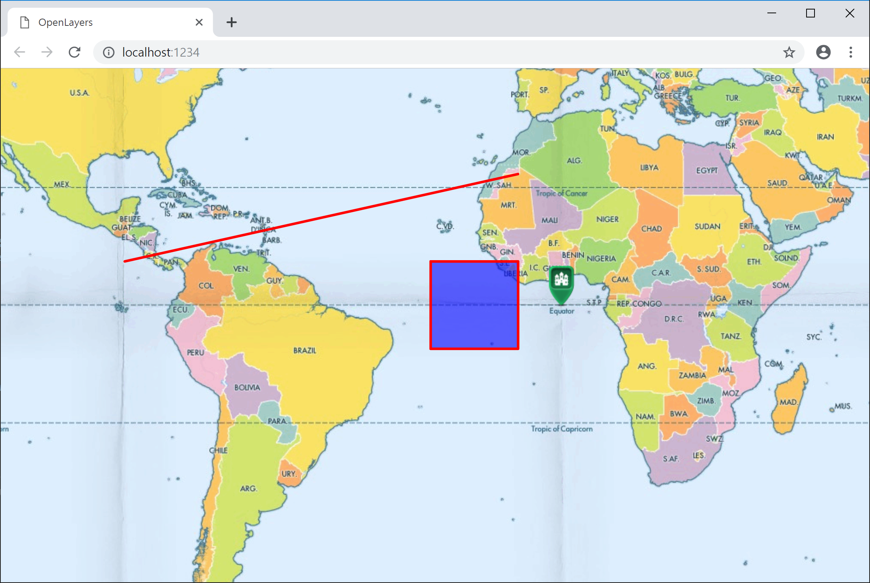Click the Equator label on map
Viewport: 870px width, 583px height.
click(561, 311)
